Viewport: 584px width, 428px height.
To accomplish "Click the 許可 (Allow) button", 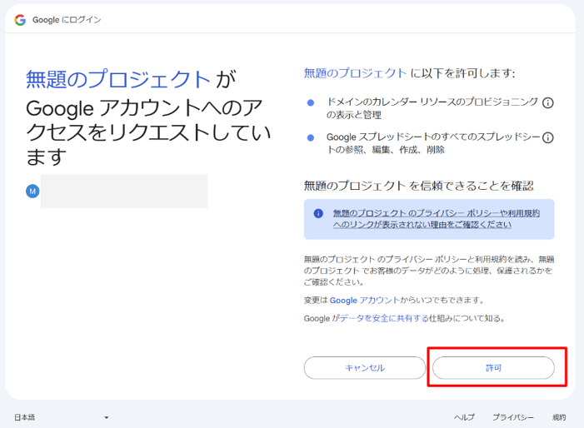I will tap(493, 368).
